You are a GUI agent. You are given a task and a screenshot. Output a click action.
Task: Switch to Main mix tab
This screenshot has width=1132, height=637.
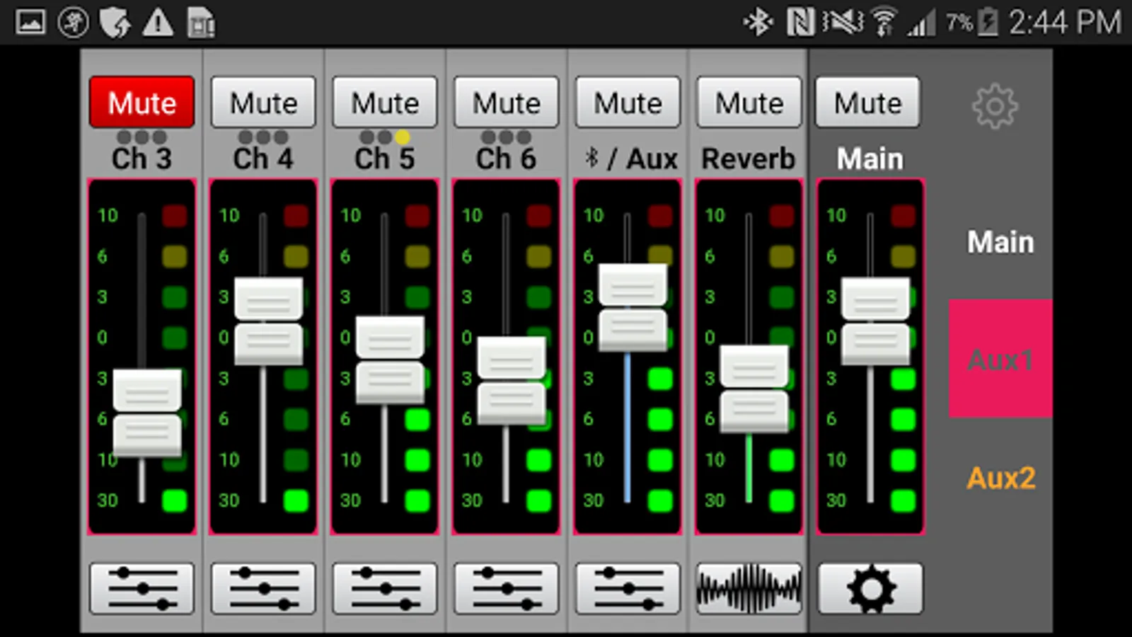(1000, 242)
